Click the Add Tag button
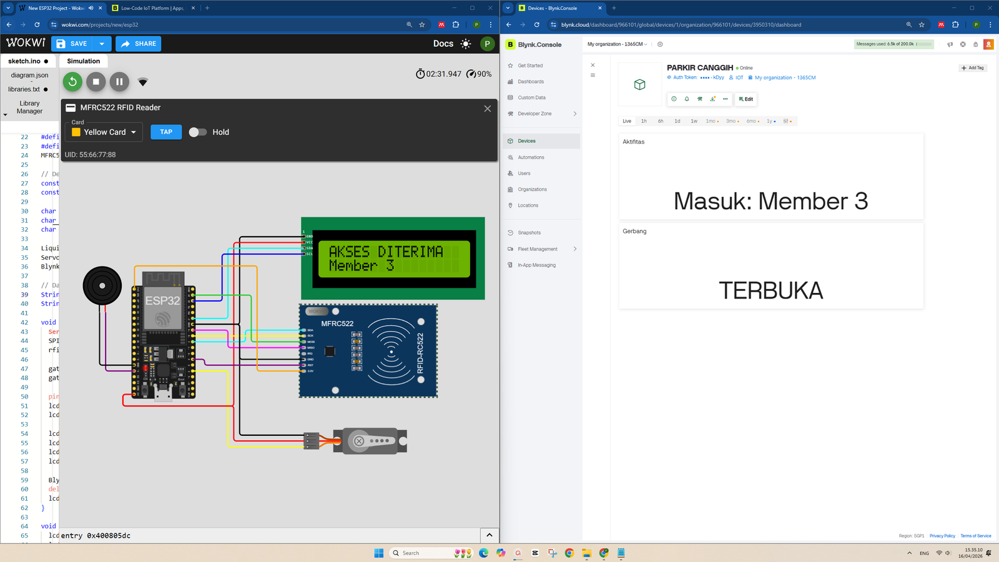 click(x=973, y=68)
